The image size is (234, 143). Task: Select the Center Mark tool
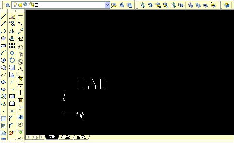click(20, 124)
